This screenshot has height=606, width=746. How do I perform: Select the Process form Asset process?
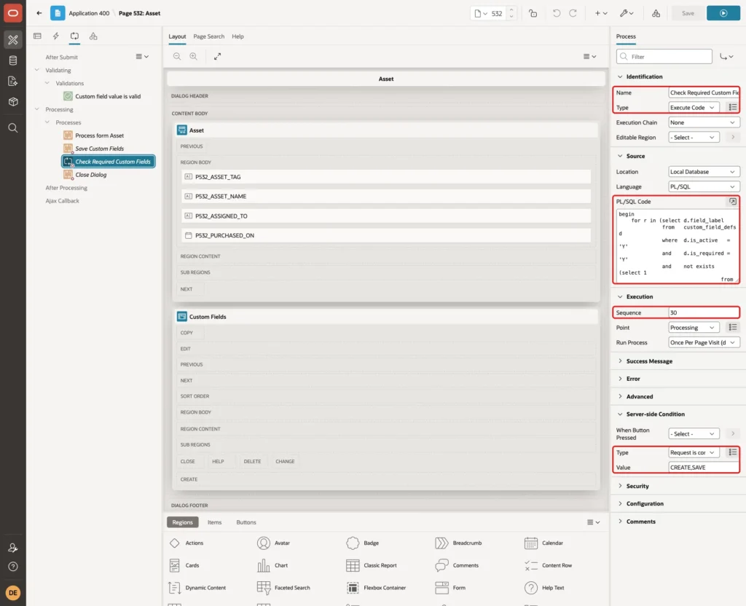click(99, 135)
